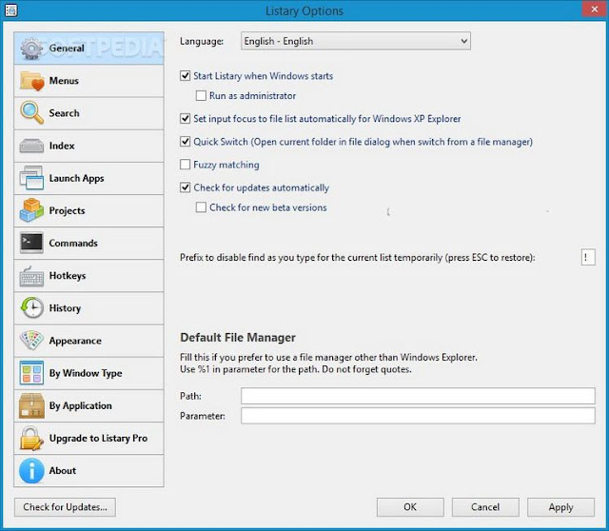Image resolution: width=609 pixels, height=531 pixels.
Task: Open the History tab label
Action: pos(65,308)
